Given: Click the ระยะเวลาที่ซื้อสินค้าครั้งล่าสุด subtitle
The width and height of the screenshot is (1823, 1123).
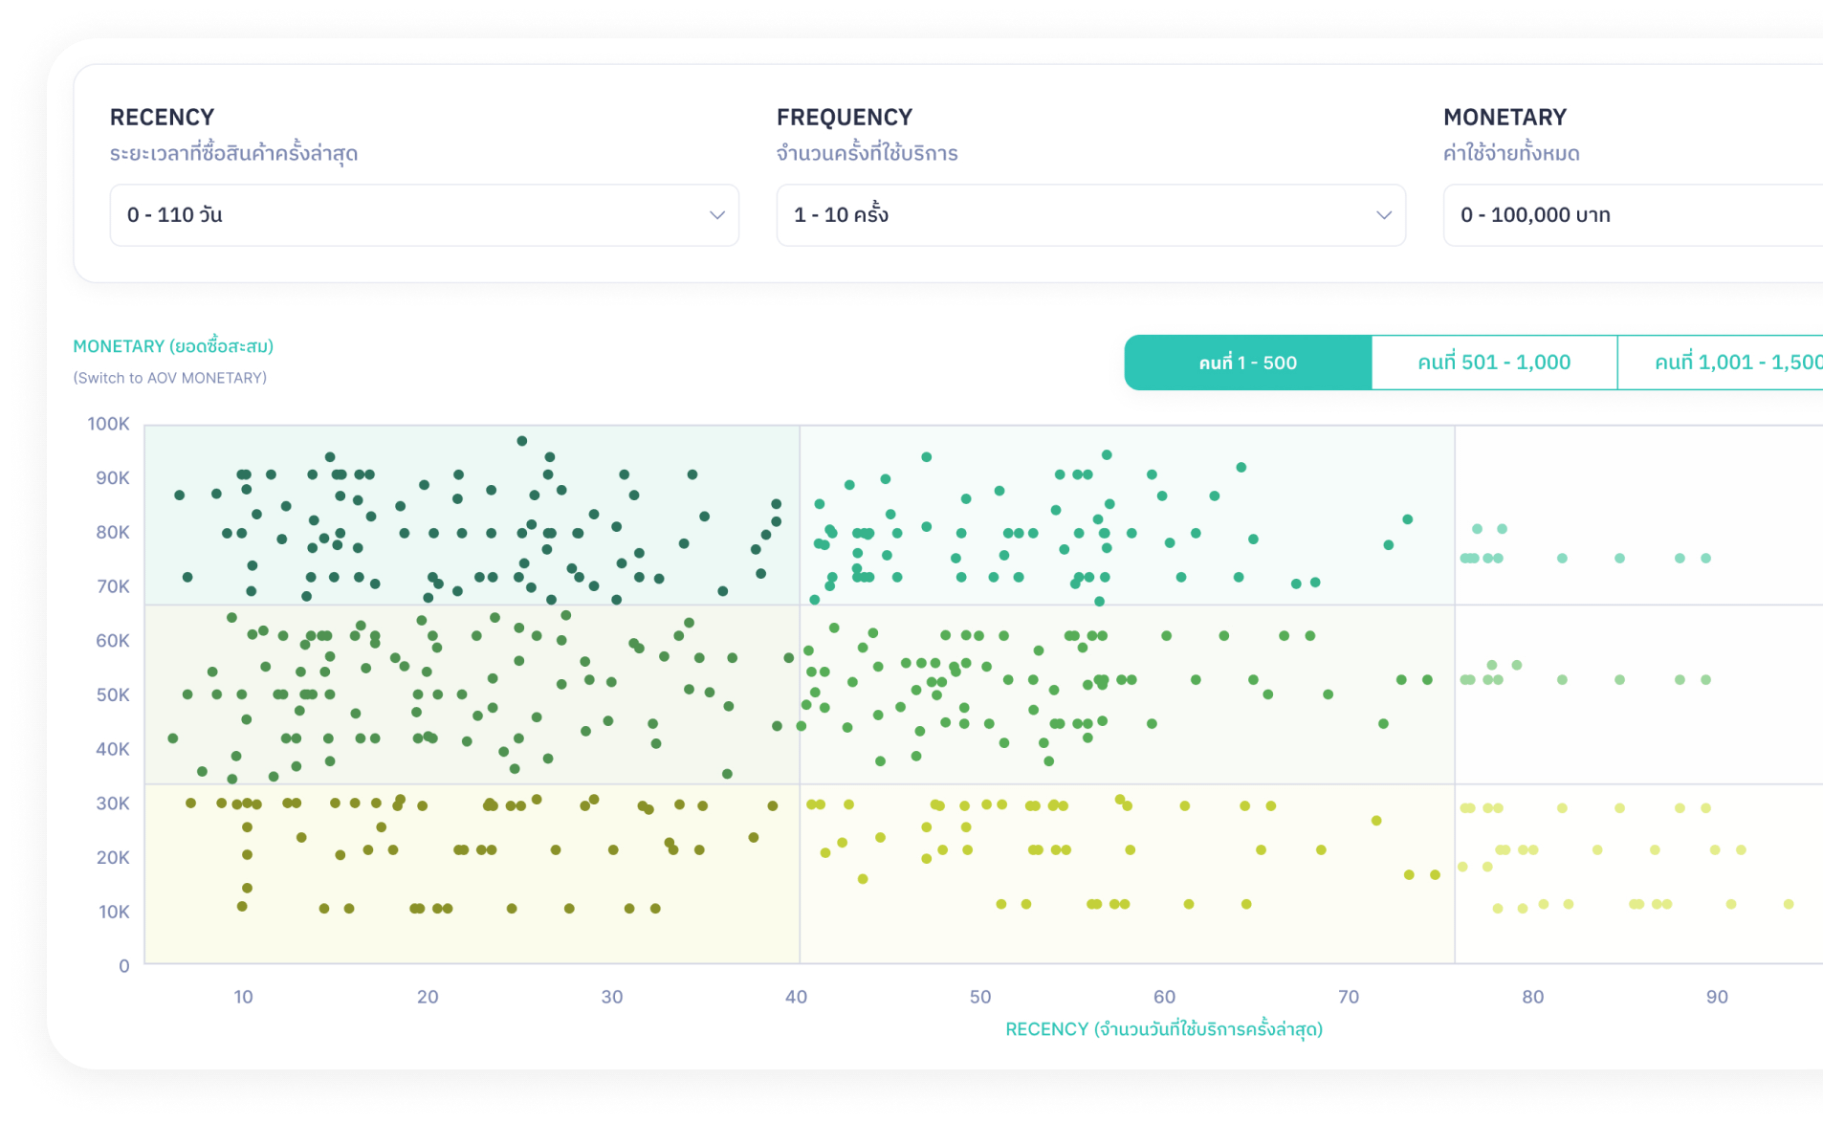Looking at the screenshot, I should [x=233, y=153].
